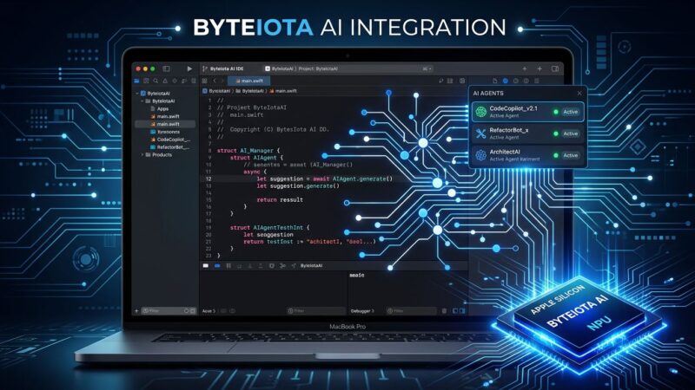The width and height of the screenshot is (695, 390).
Task: Open the issue warning triangle navigator
Action: (x=165, y=81)
